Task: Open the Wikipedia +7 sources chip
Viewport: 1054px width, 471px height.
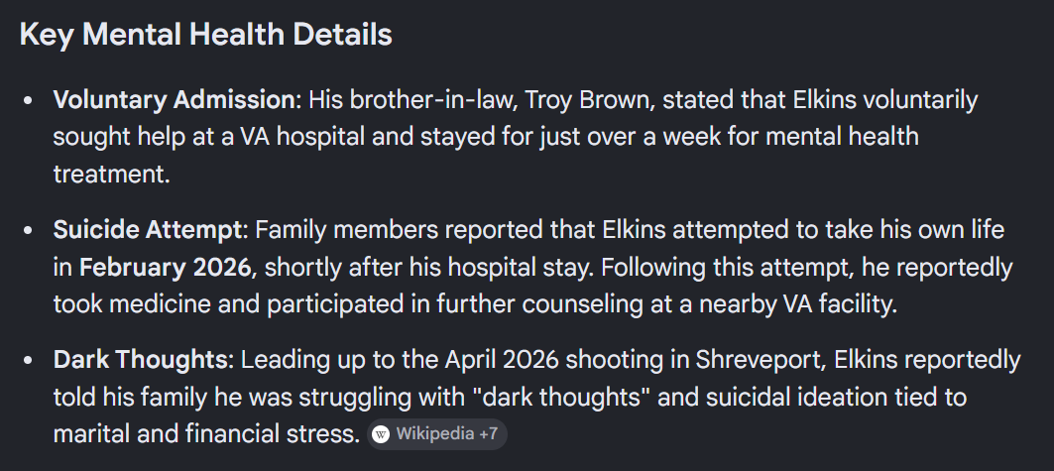Action: click(x=437, y=434)
